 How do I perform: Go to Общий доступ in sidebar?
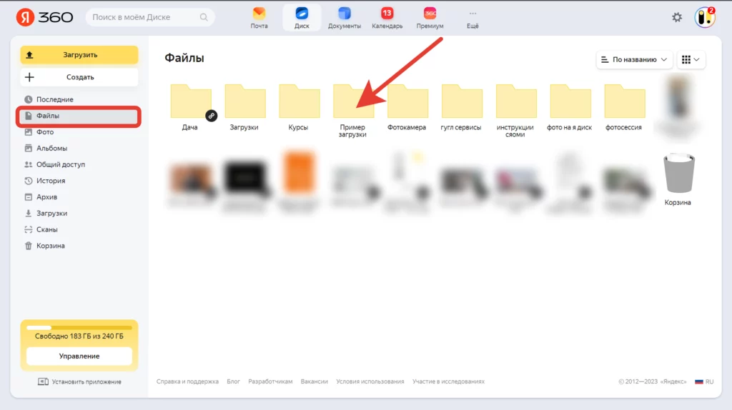click(x=60, y=164)
